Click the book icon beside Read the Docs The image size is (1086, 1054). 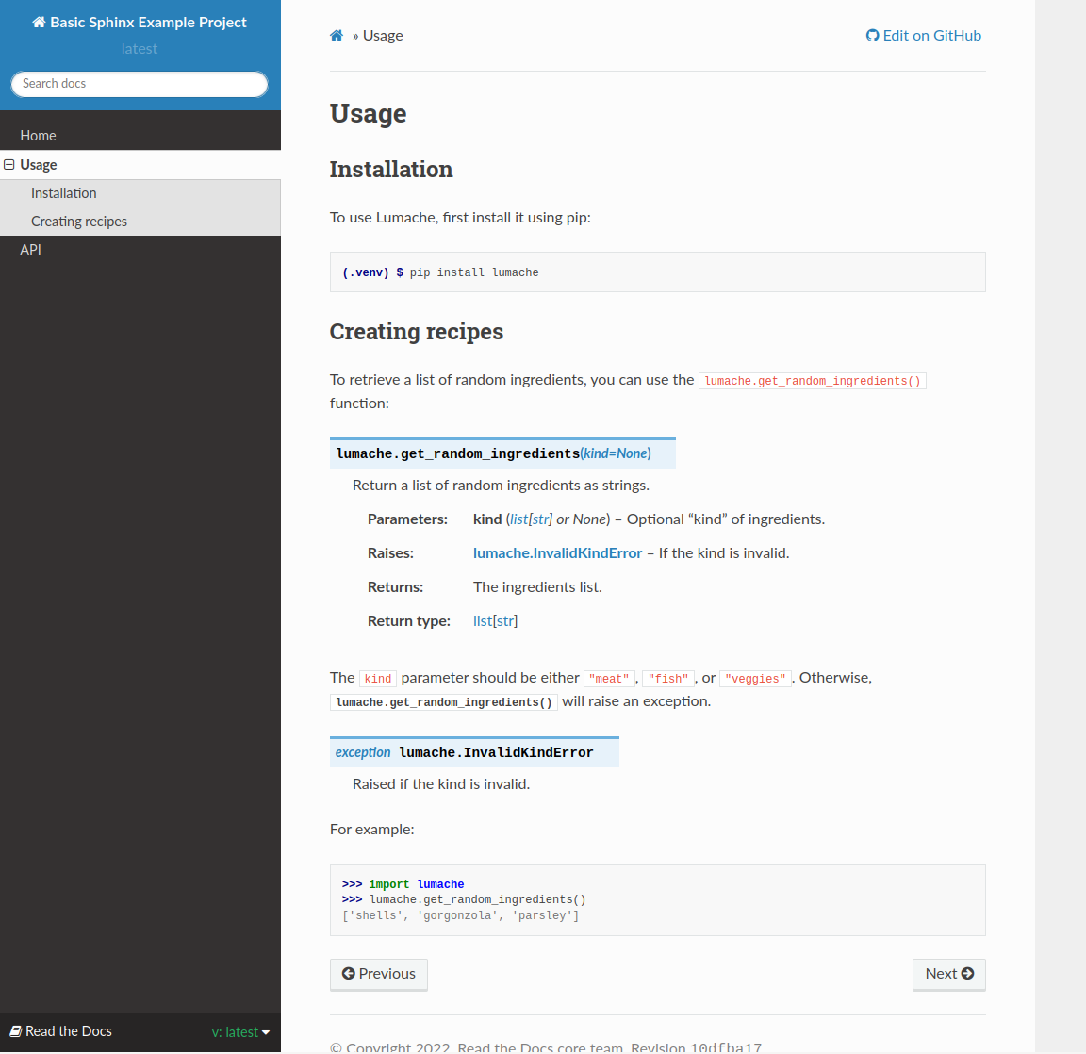pyautogui.click(x=15, y=1031)
